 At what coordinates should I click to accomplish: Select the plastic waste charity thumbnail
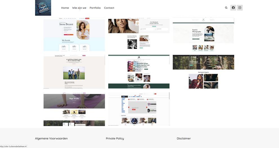74,72
